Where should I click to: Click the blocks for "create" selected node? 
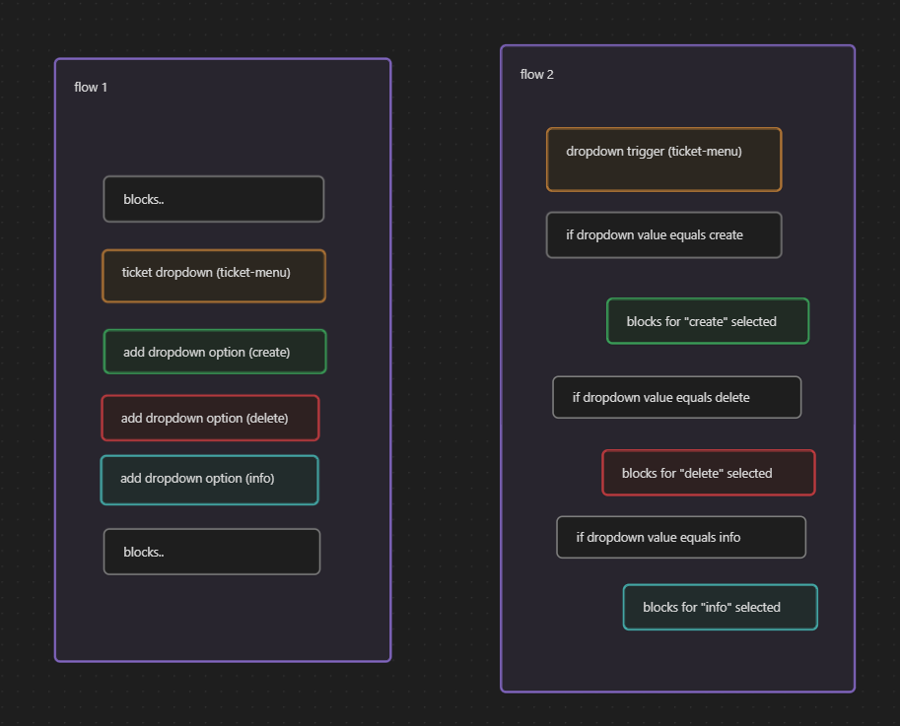[x=708, y=321]
